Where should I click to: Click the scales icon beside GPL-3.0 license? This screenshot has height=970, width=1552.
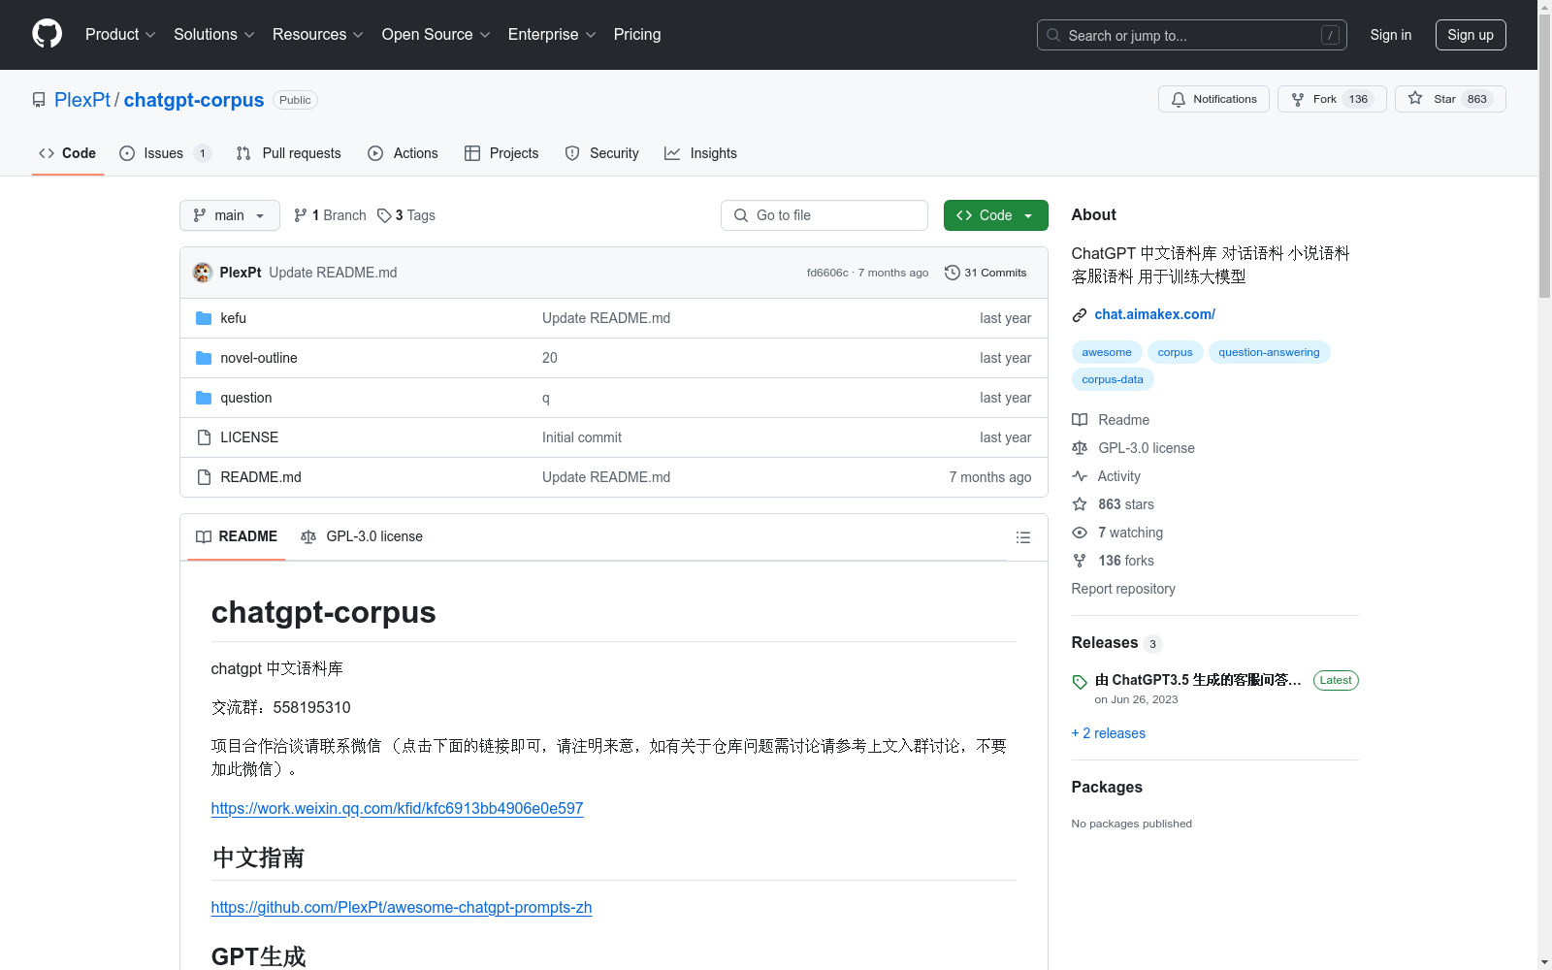coord(1080,448)
